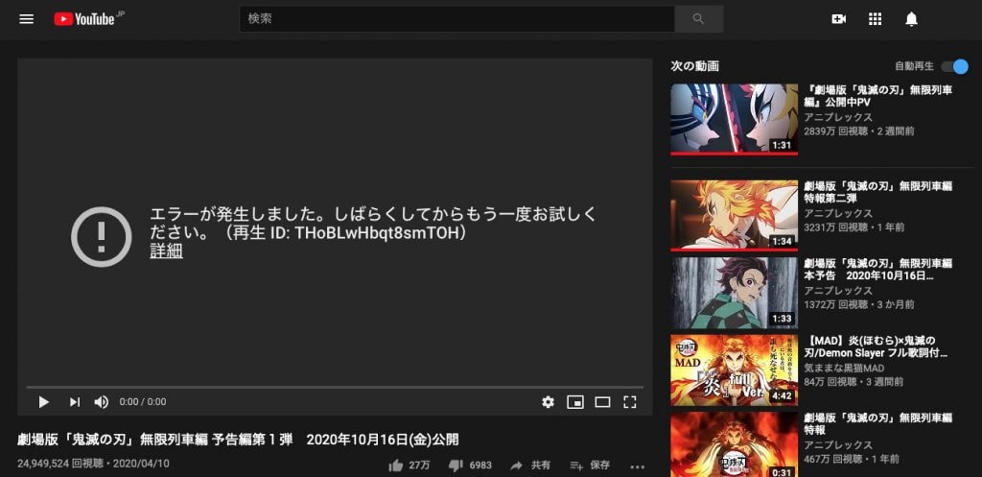This screenshot has width=982, height=477.
Task: Enable miniplayer mode
Action: tap(575, 402)
